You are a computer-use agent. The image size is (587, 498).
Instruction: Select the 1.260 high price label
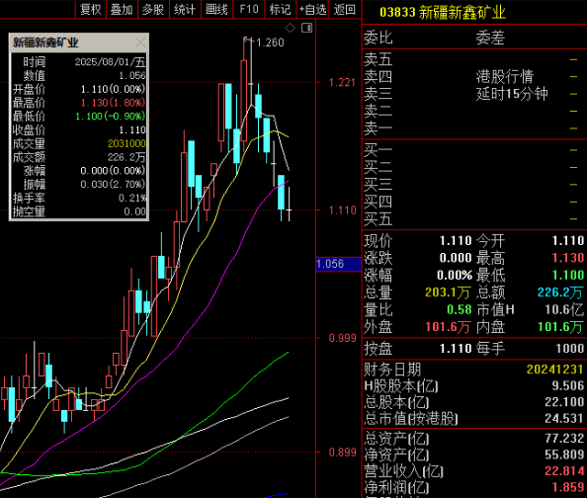[x=270, y=42]
